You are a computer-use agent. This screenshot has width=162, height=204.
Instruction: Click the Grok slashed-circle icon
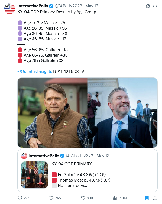tap(148, 6)
